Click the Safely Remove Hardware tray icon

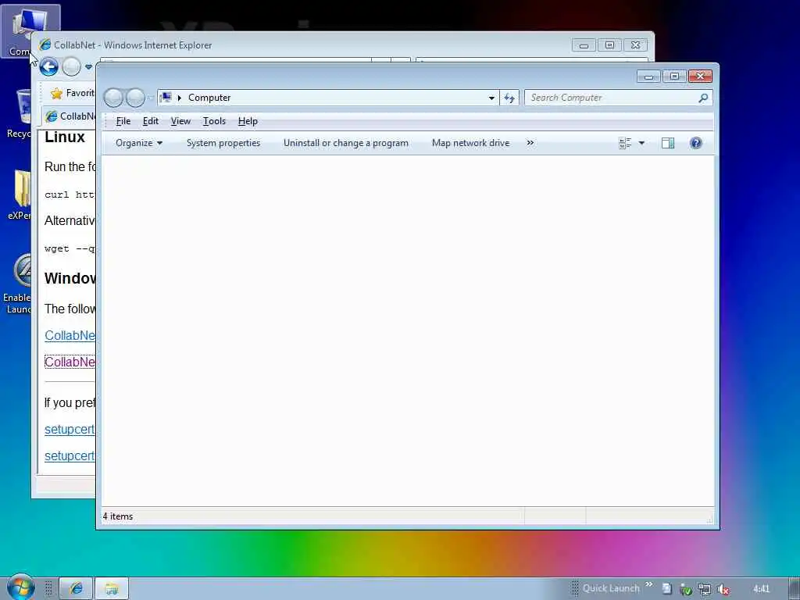click(x=686, y=589)
